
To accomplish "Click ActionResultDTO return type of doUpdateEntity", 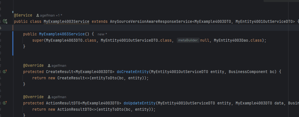I will (x=63, y=103).
